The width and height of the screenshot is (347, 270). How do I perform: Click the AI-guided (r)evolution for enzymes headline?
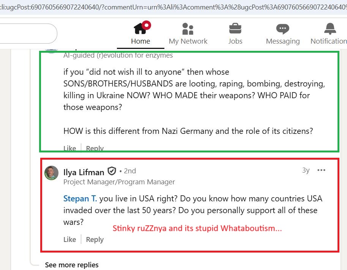(x=118, y=55)
